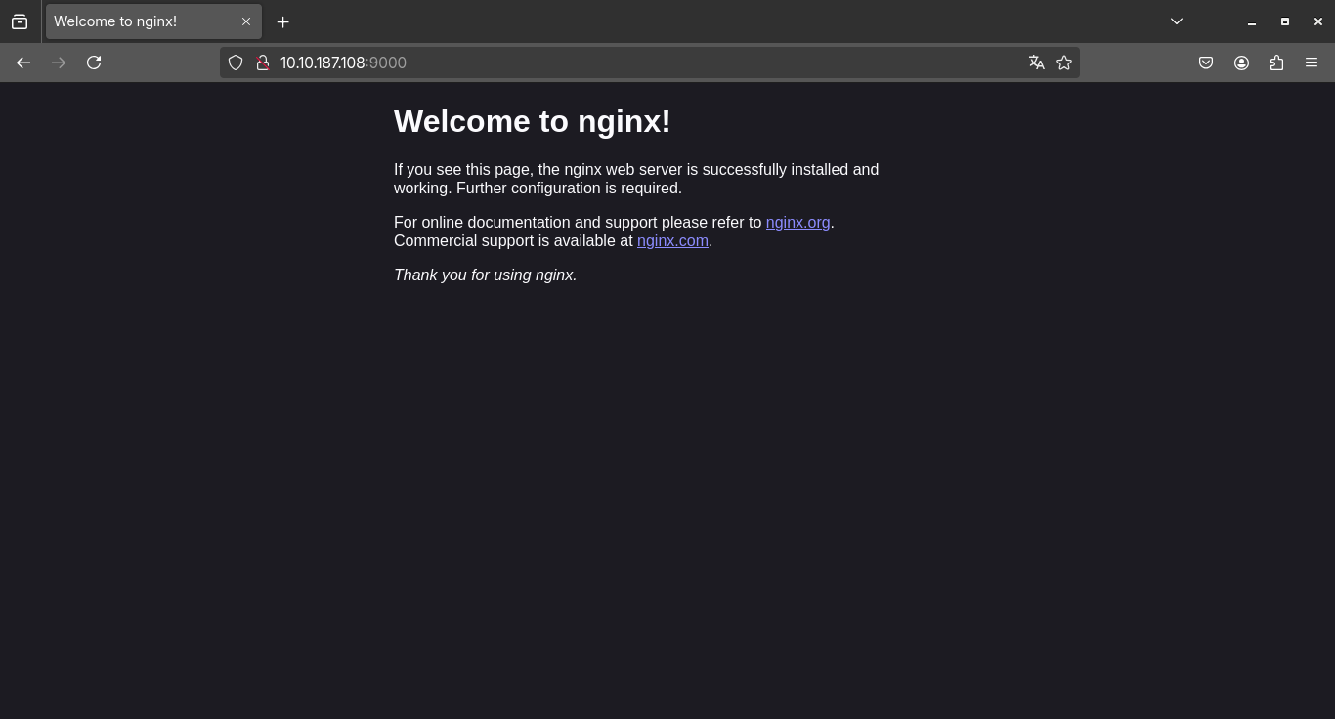Follow the nginx.org link

pyautogui.click(x=797, y=223)
